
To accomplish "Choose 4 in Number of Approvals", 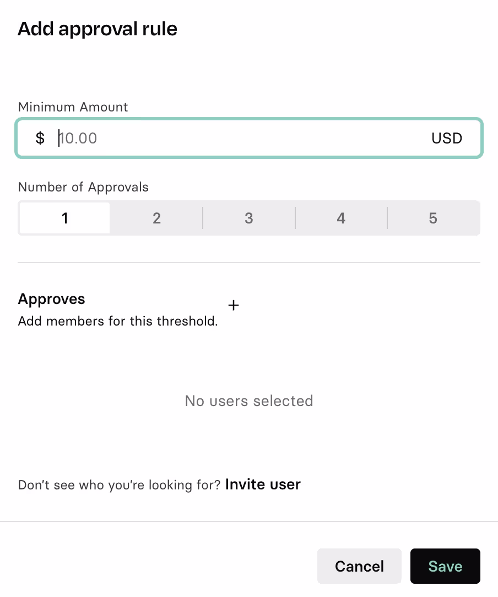I will pyautogui.click(x=341, y=218).
